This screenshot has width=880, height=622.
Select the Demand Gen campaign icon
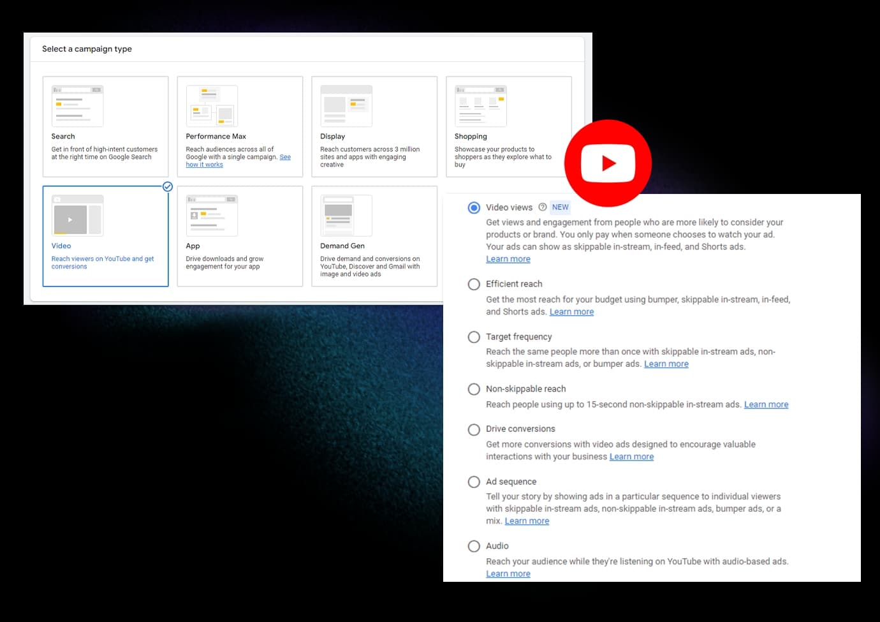346,216
